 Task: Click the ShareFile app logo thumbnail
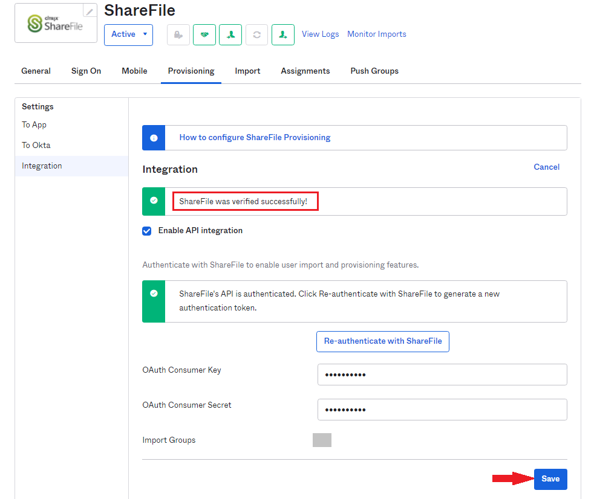[55, 24]
